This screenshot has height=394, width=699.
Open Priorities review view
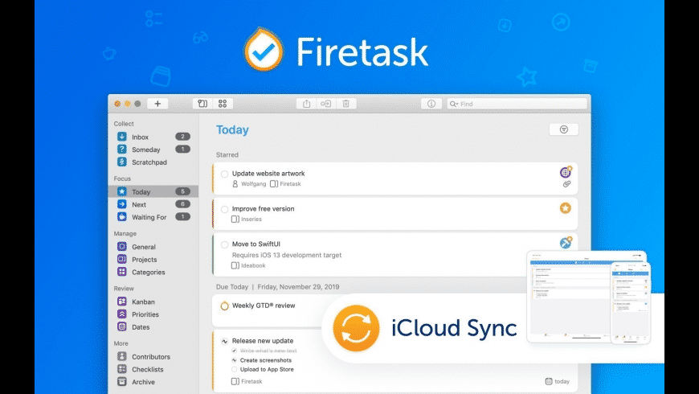[x=153, y=314]
